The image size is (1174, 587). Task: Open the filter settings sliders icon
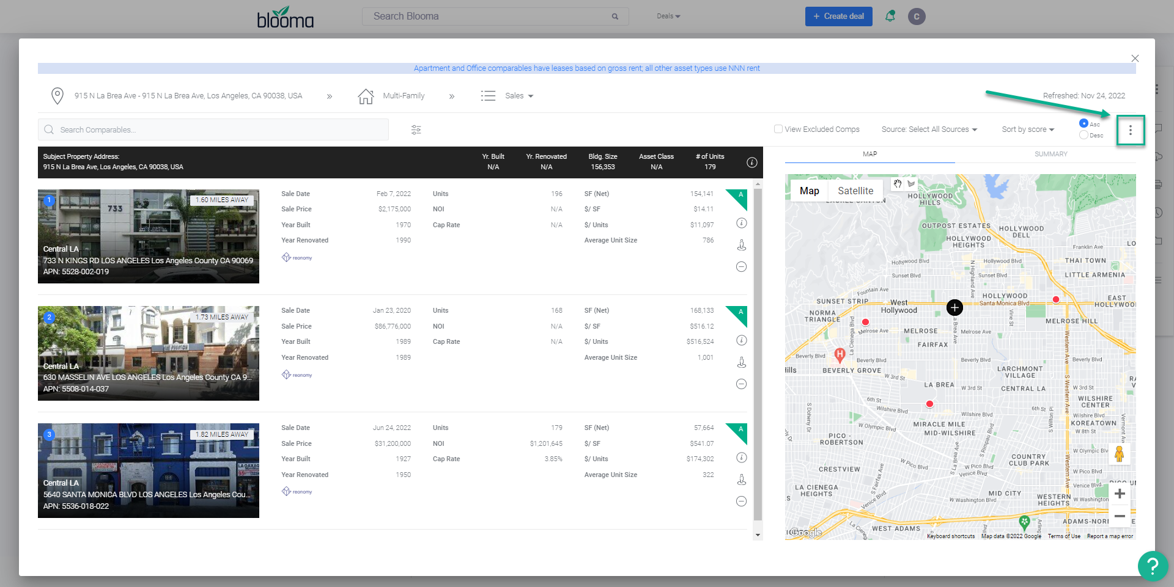416,130
